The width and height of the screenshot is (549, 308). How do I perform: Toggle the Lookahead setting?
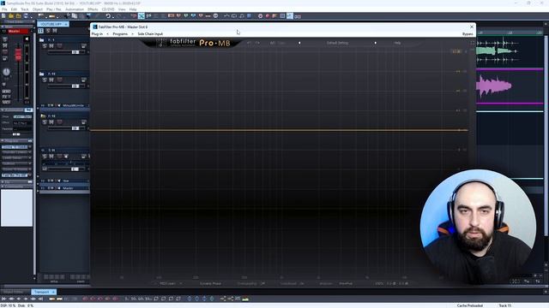coord(291,283)
